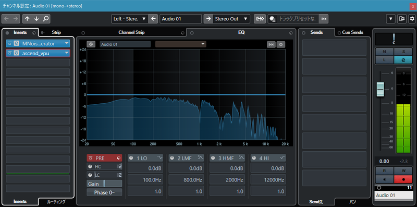Screen dimensions: 417x207
Task: Solo the channel with S button
Action: point(403,52)
